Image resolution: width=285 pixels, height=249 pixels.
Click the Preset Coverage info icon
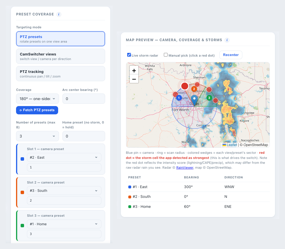[59, 14]
